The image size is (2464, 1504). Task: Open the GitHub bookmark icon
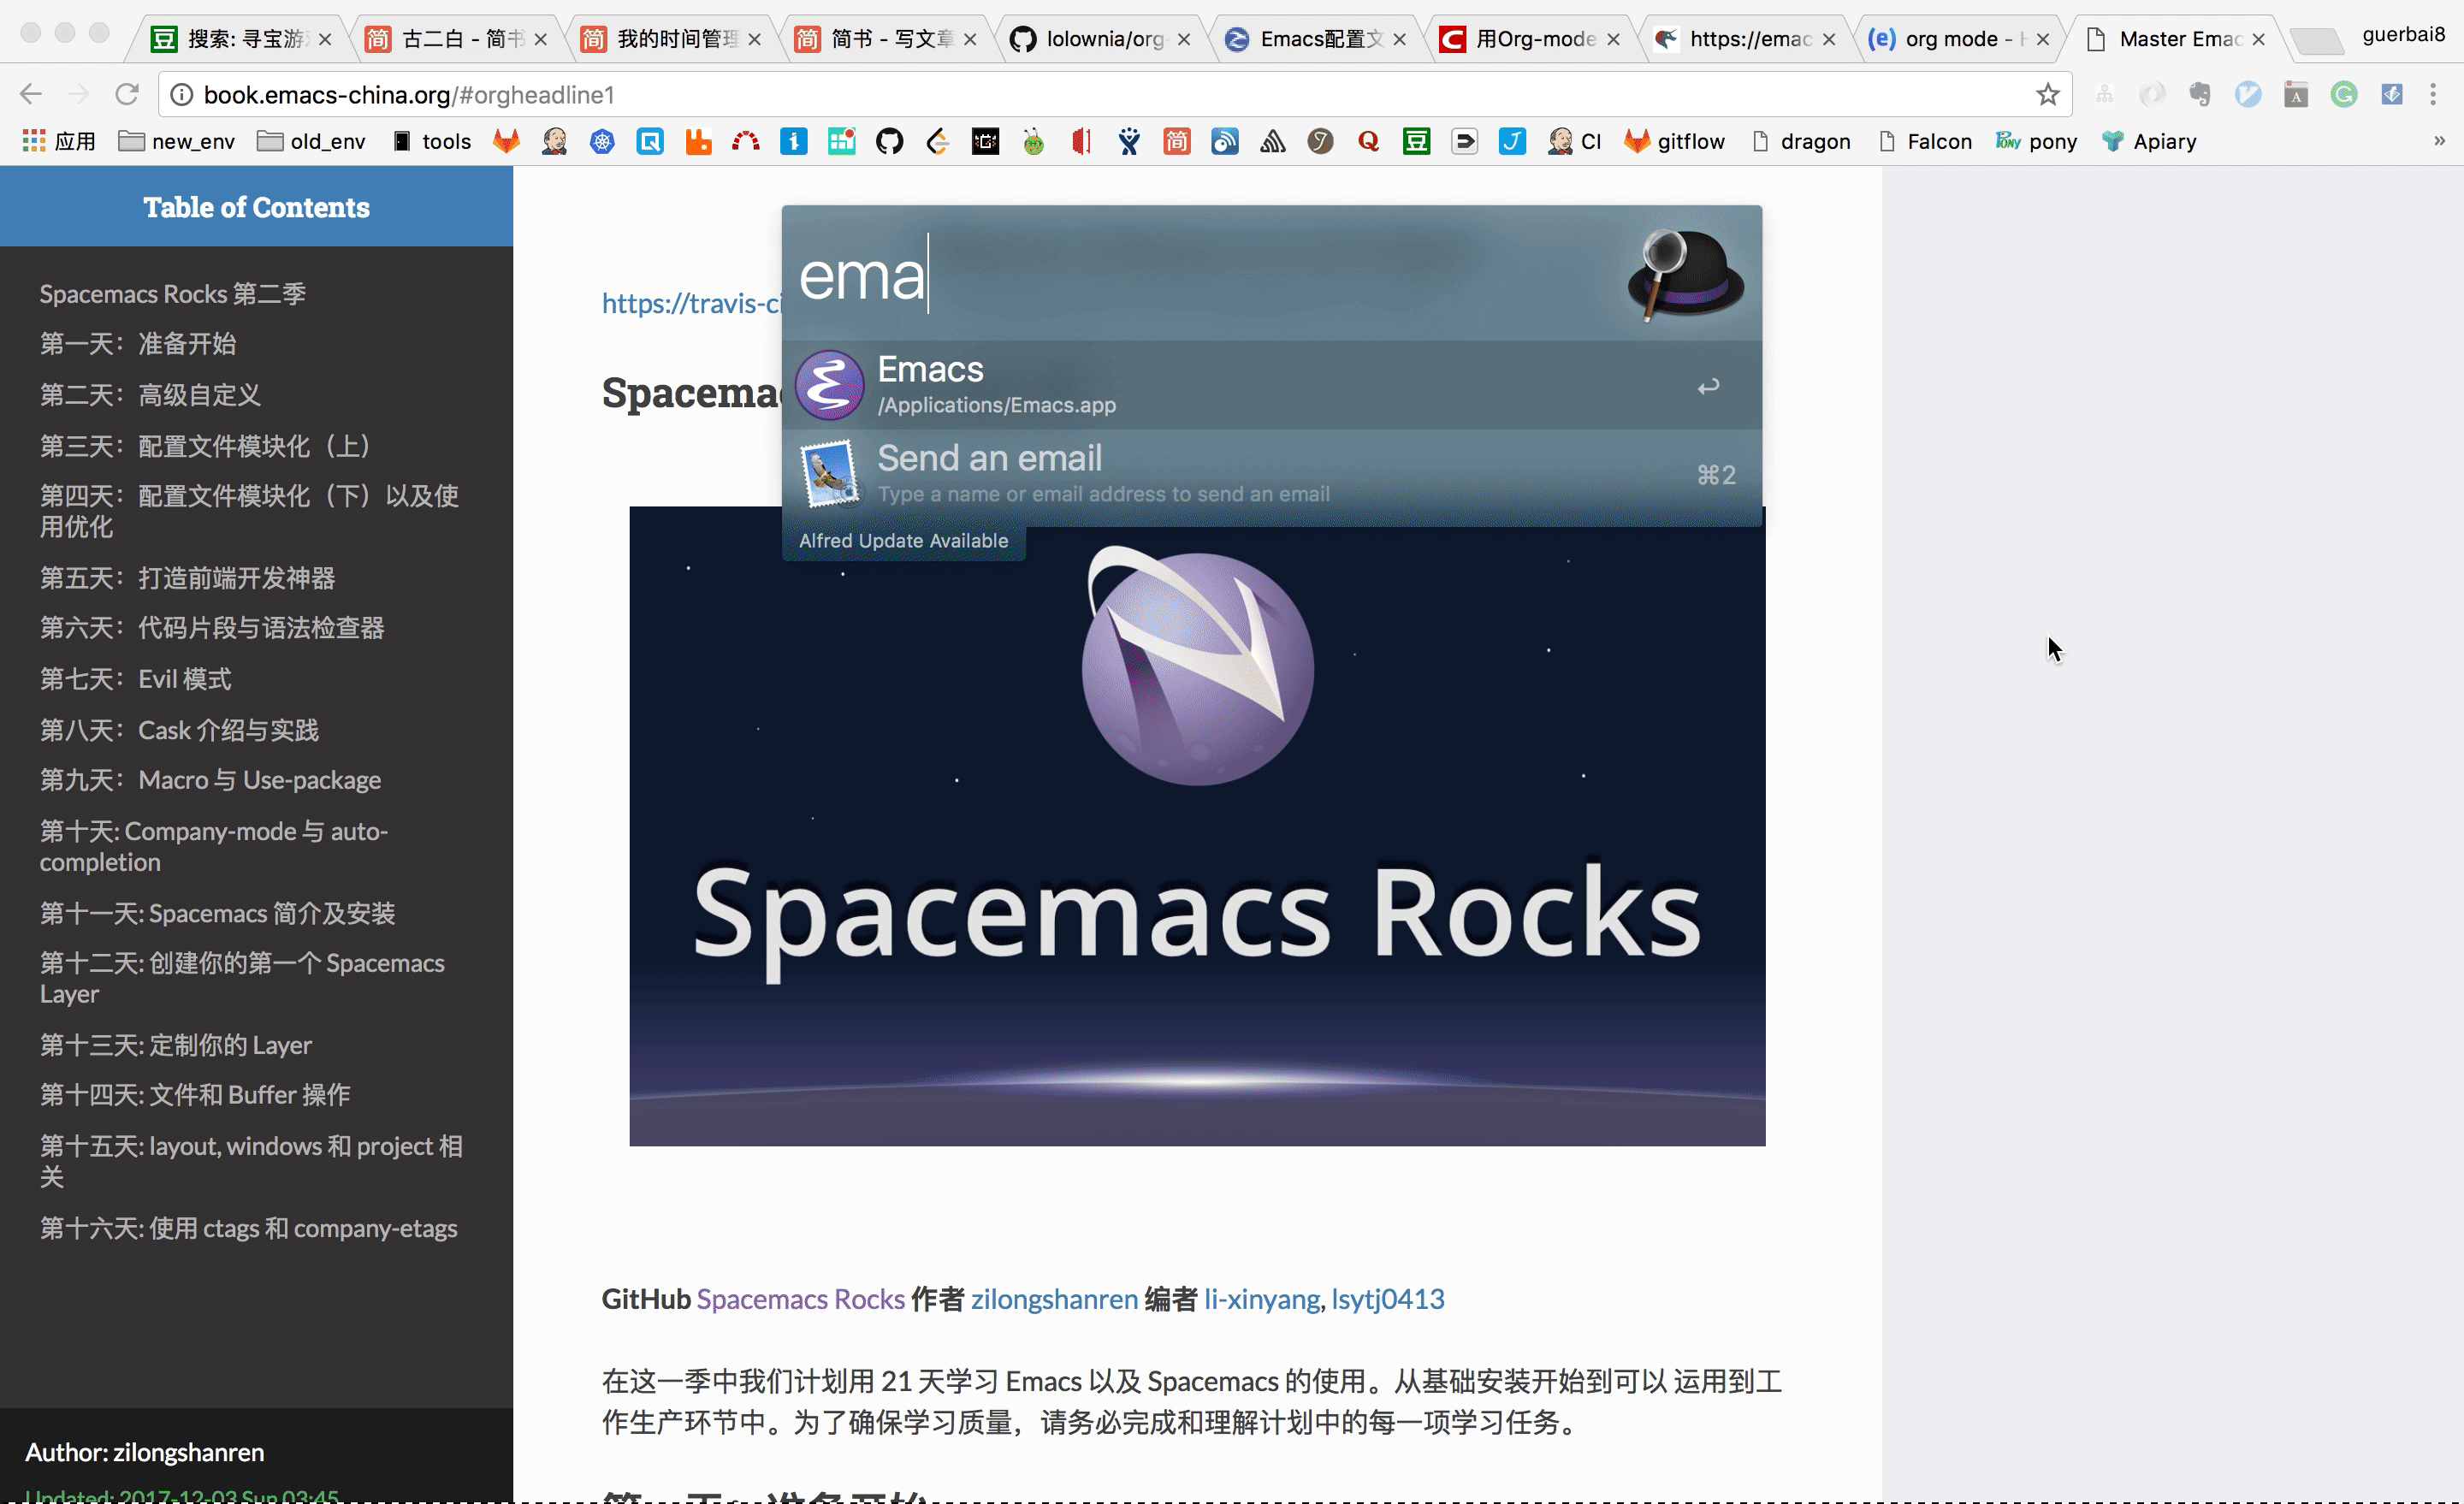[x=889, y=141]
